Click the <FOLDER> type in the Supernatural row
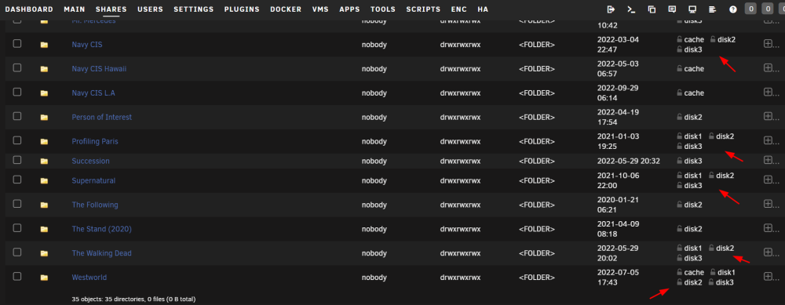 coord(537,180)
